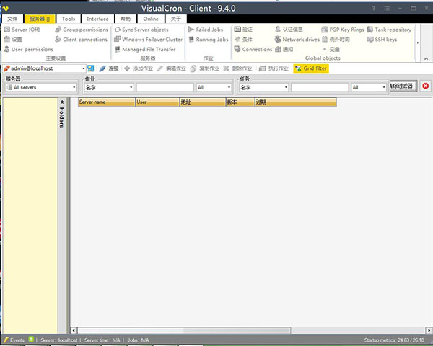Viewport: 433px width, 346px height.
Task: Click the run job (执行作业) toolbar button
Action: (x=274, y=68)
